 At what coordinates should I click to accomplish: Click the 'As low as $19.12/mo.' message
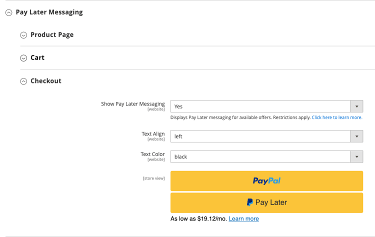198,219
